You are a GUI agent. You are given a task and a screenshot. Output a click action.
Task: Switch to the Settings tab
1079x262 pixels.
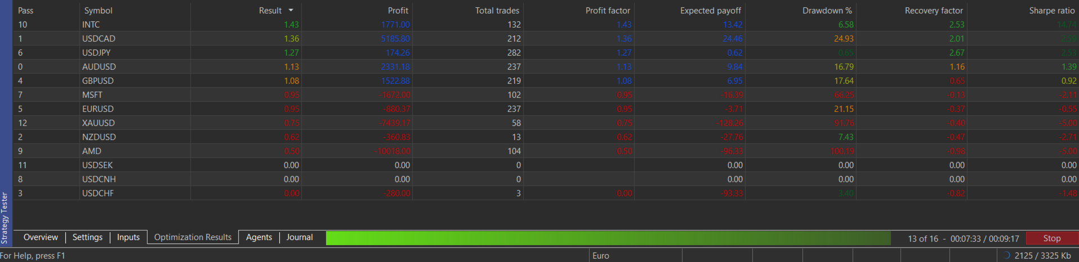click(x=87, y=237)
